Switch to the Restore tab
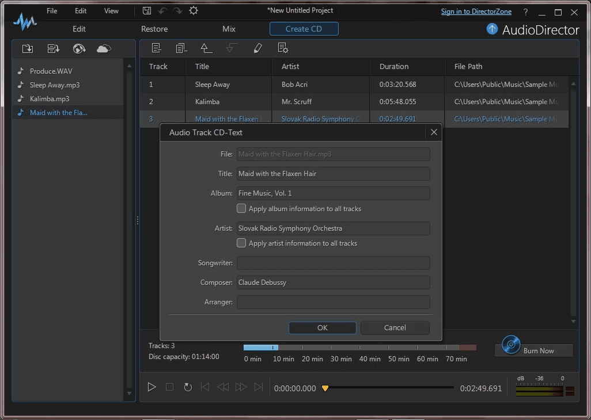 [154, 29]
